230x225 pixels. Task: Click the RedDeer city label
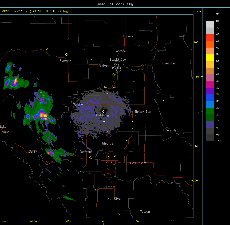[117, 68]
